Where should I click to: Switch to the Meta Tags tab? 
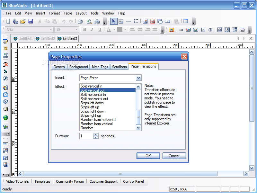pyautogui.click(x=100, y=67)
